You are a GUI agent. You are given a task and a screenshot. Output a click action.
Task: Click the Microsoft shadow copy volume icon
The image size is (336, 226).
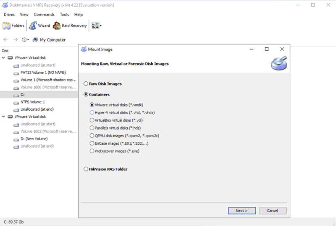16,81
